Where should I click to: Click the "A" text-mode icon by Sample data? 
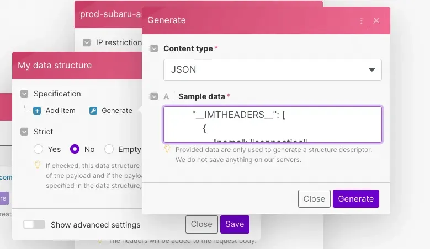[x=167, y=96]
